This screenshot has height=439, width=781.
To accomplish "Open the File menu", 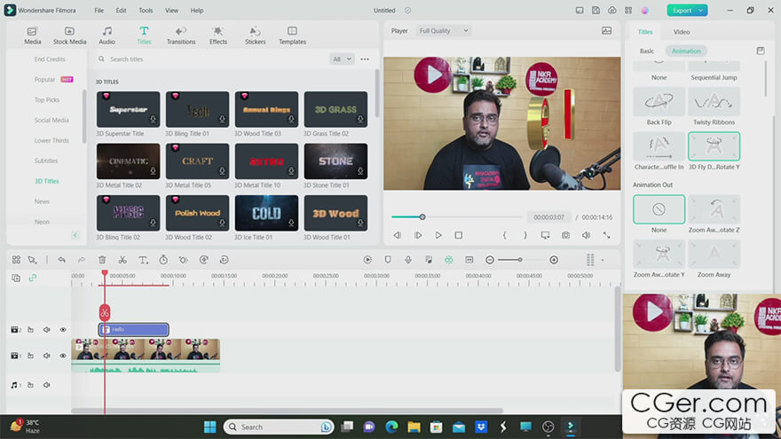I will (x=99, y=10).
